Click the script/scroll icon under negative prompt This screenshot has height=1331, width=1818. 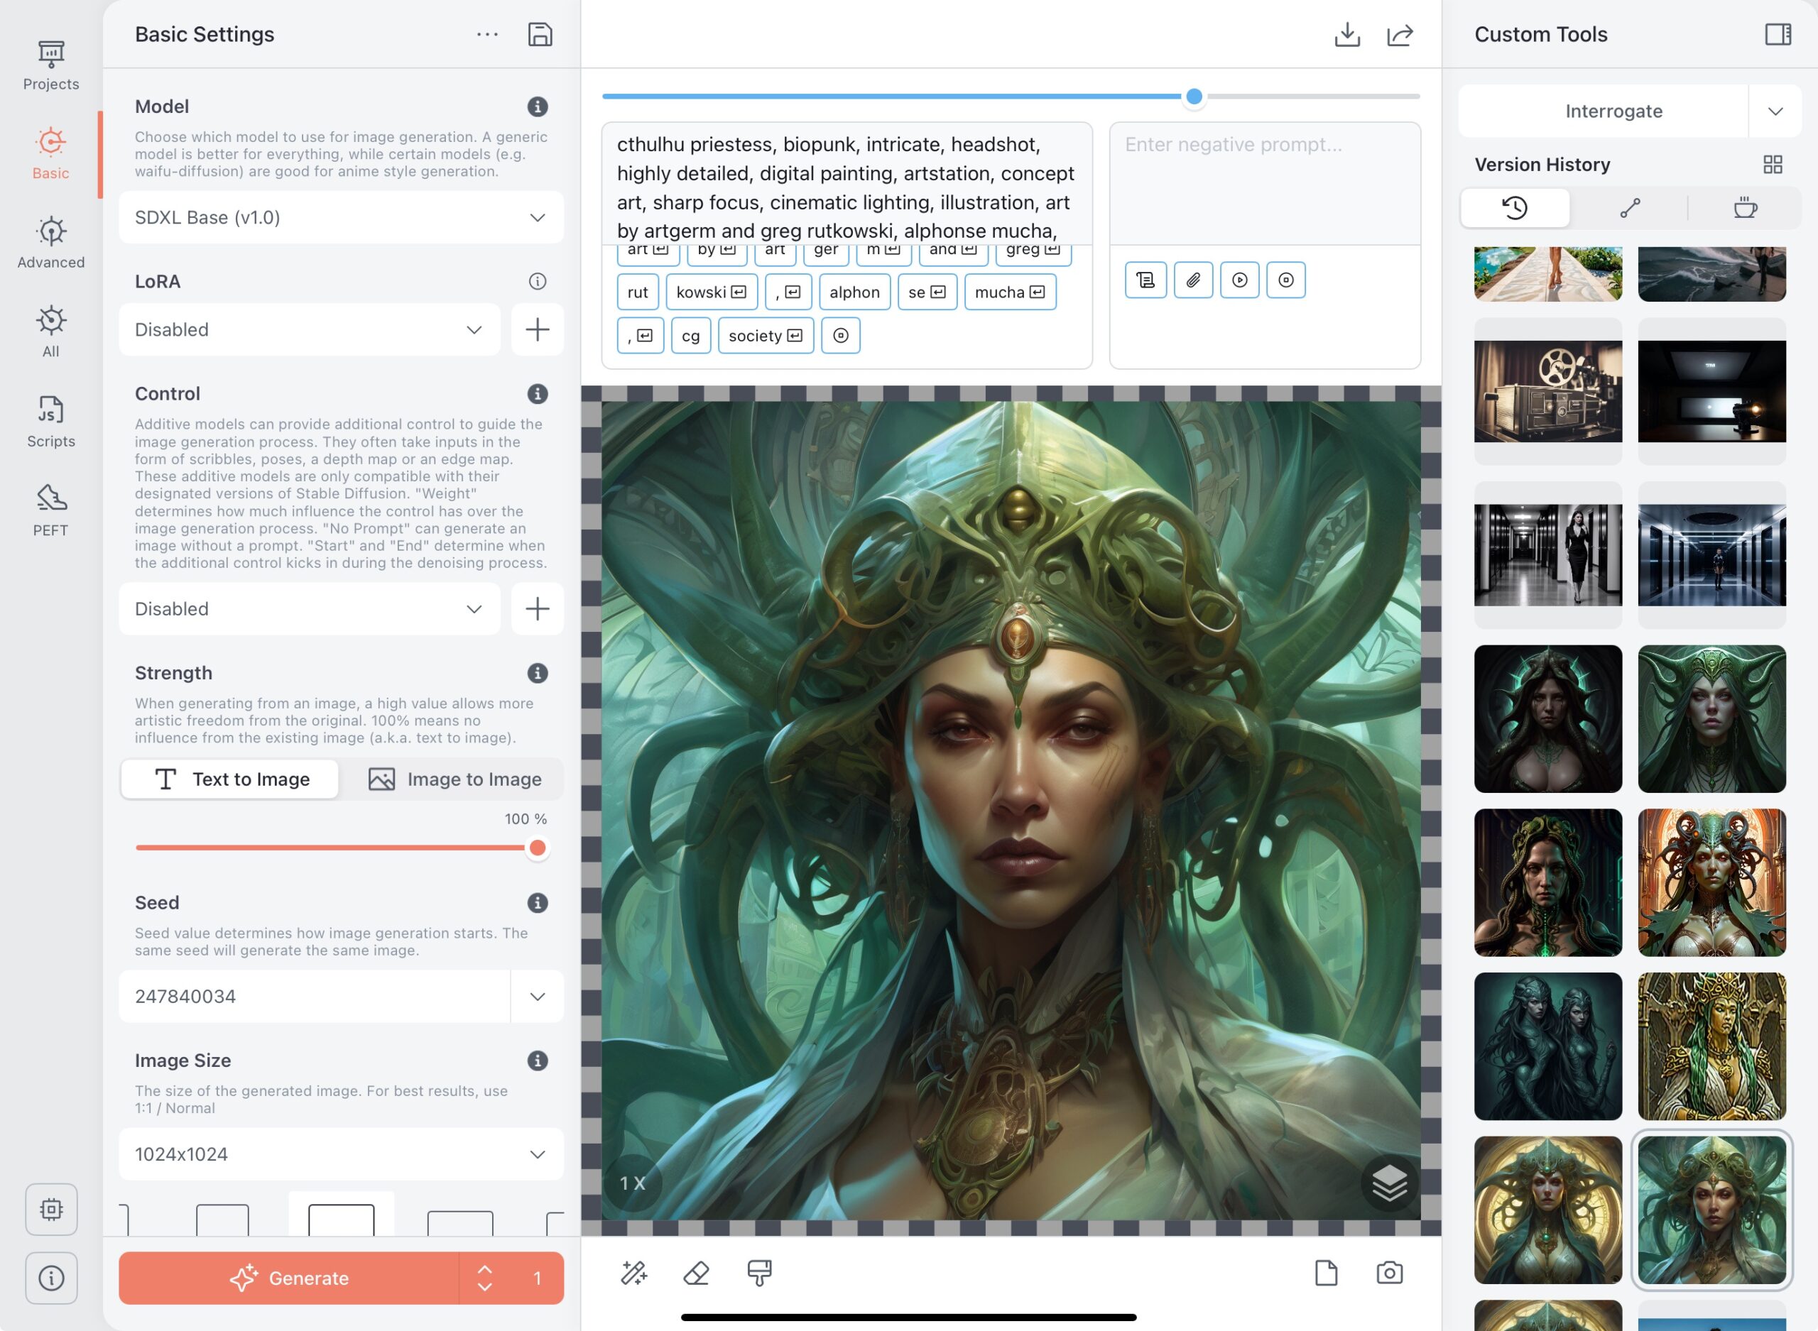pos(1145,280)
